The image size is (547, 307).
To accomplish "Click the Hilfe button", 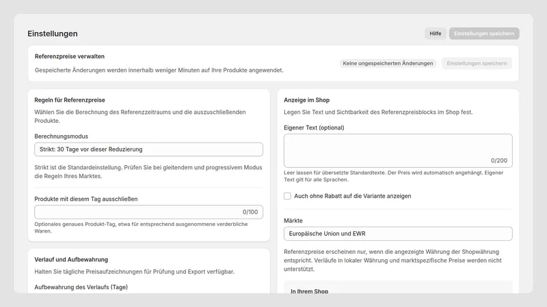I will 435,33.
